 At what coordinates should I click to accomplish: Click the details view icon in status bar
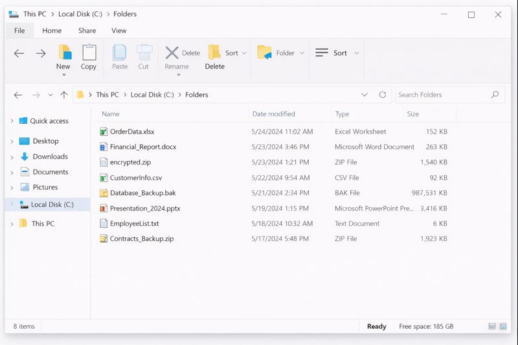coord(492,326)
